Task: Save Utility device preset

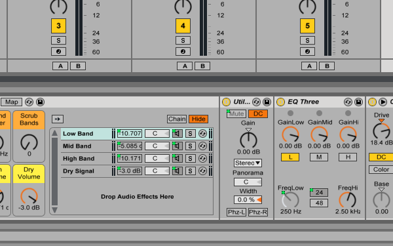Action: [x=267, y=102]
